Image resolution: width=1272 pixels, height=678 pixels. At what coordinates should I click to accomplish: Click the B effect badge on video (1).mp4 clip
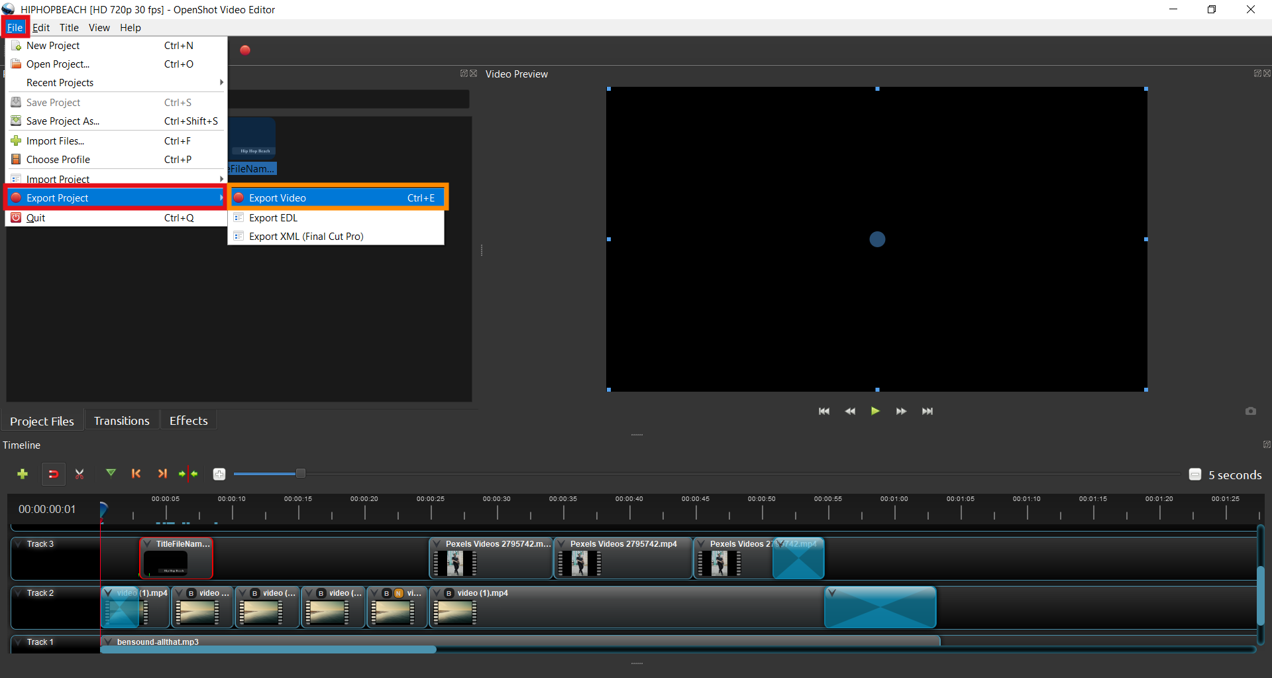tap(449, 593)
